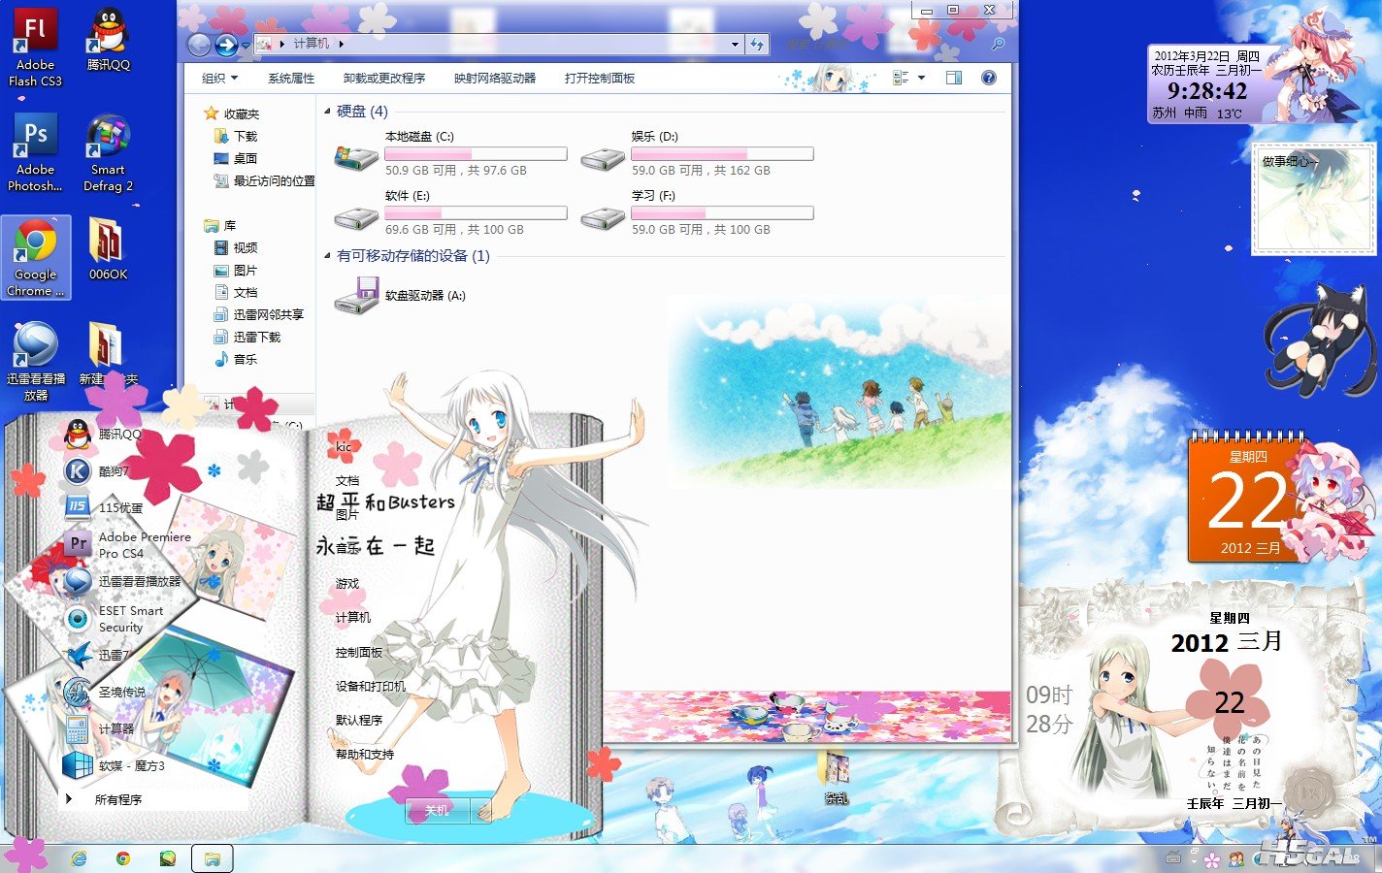The width and height of the screenshot is (1382, 873).
Task: Open 迅雷看看播放器 desktop shortcut
Action: [x=36, y=362]
